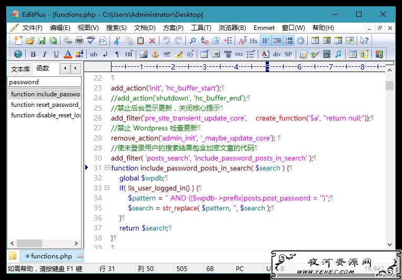This screenshot has width=402, height=280.
Task: Insert music/audio object icon
Action: (x=338, y=54)
